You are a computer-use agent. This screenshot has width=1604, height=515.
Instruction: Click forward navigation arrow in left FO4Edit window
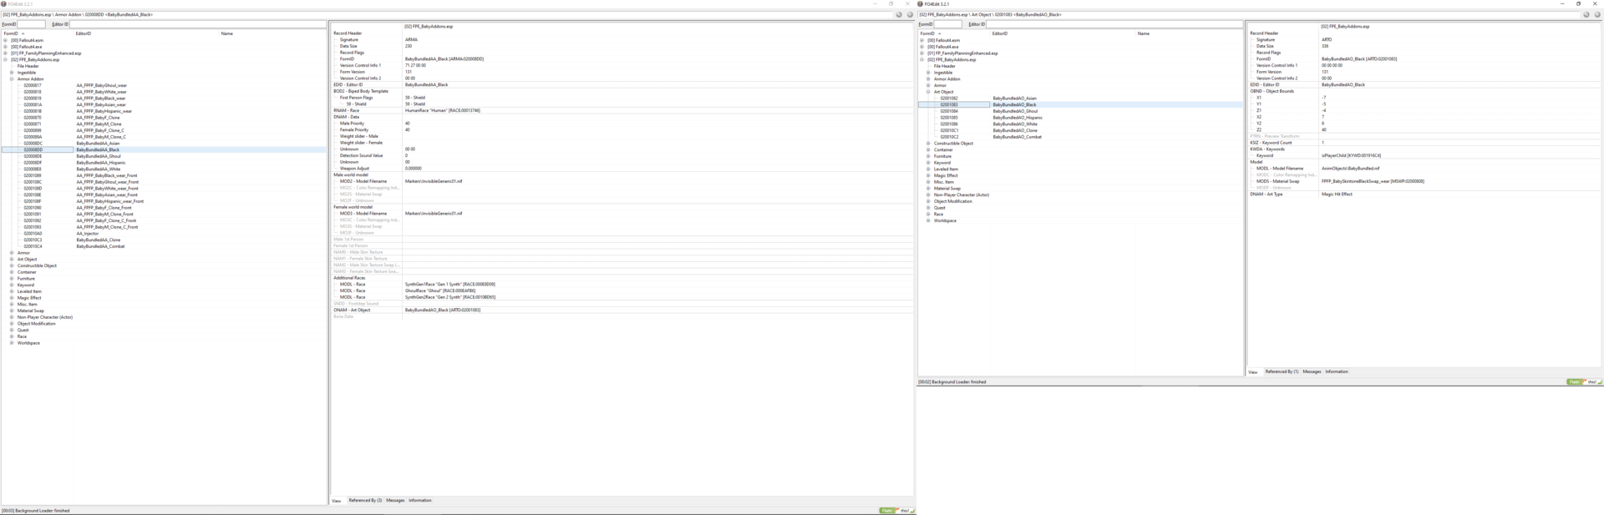click(910, 14)
